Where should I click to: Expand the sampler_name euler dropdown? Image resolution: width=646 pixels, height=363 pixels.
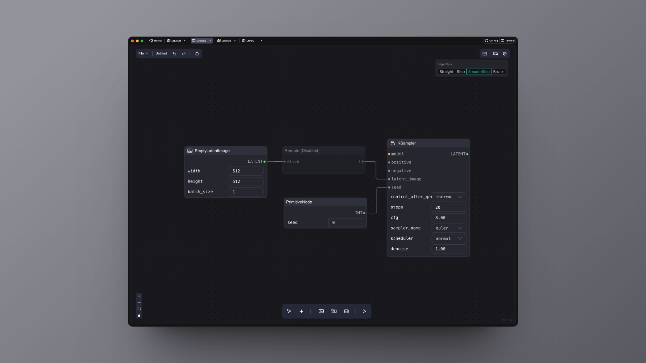(448, 228)
